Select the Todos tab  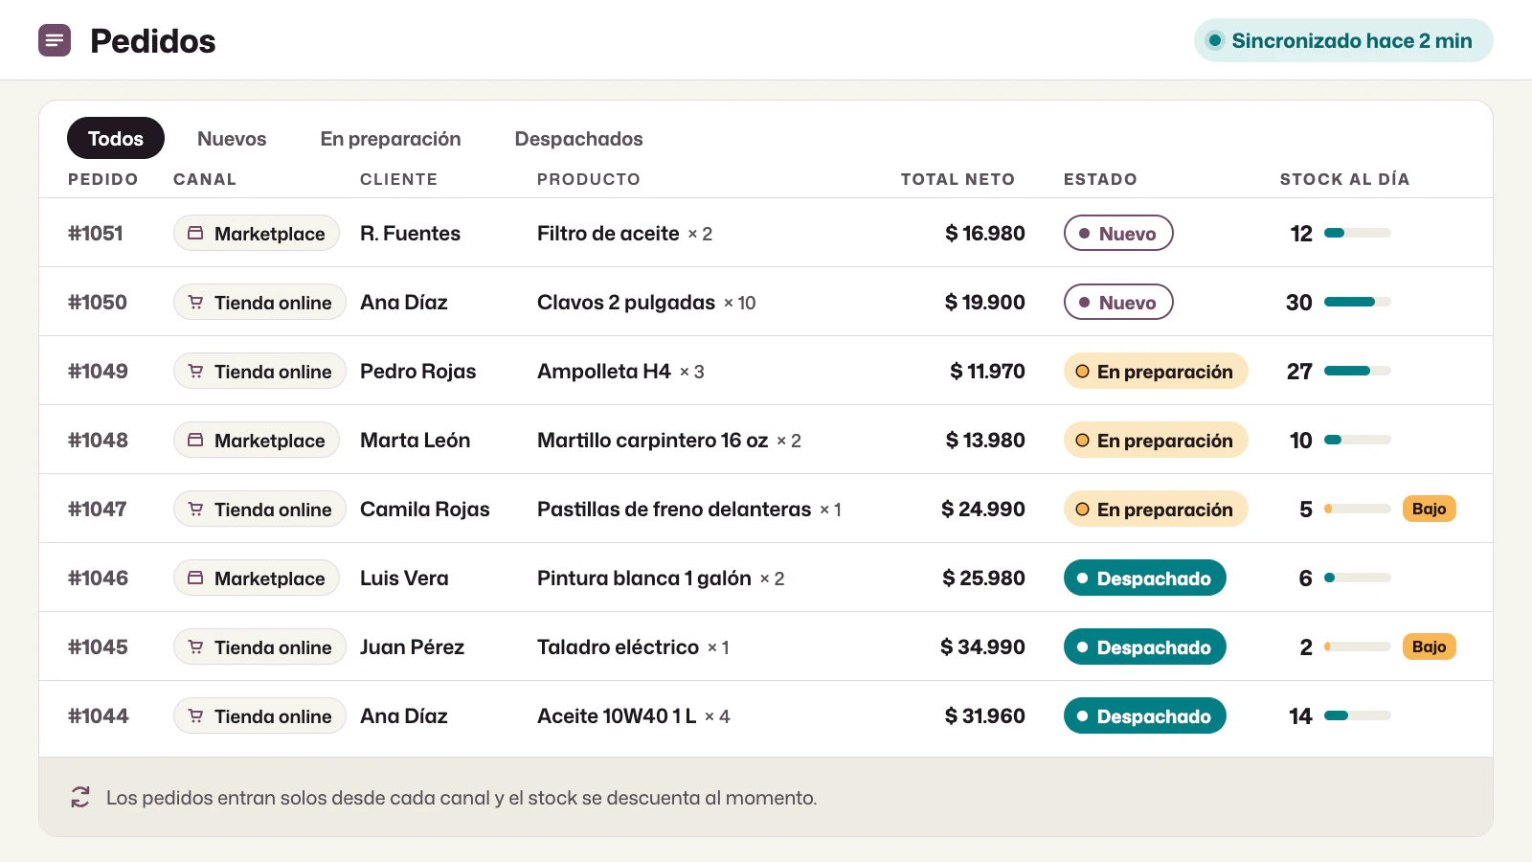[x=116, y=138]
